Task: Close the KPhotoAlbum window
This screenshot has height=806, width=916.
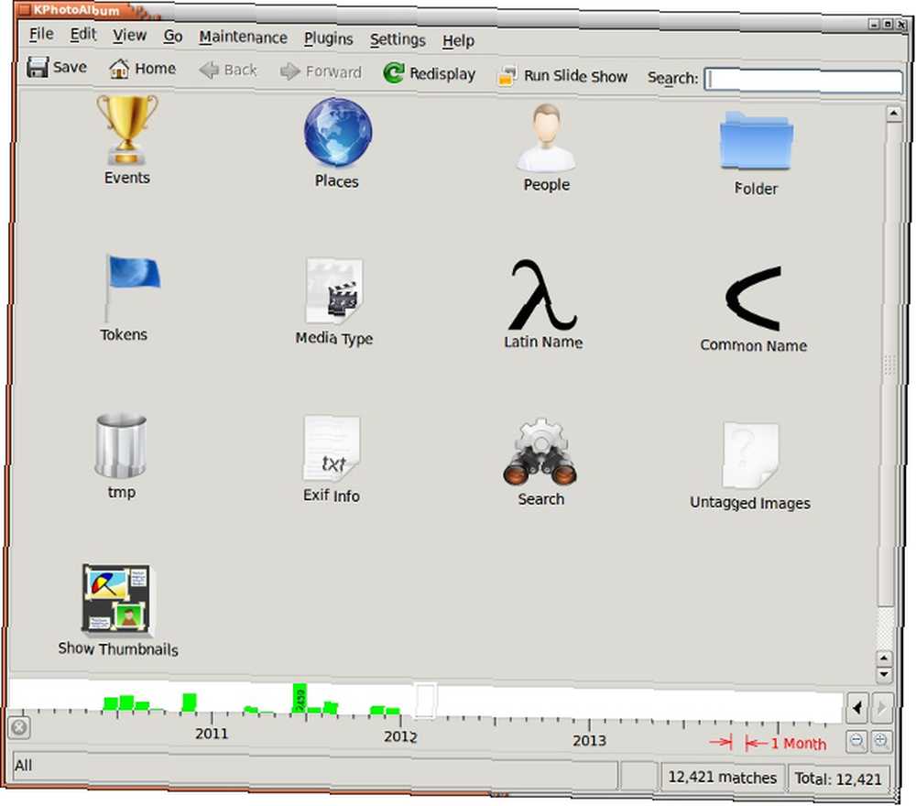Action: click(x=901, y=24)
